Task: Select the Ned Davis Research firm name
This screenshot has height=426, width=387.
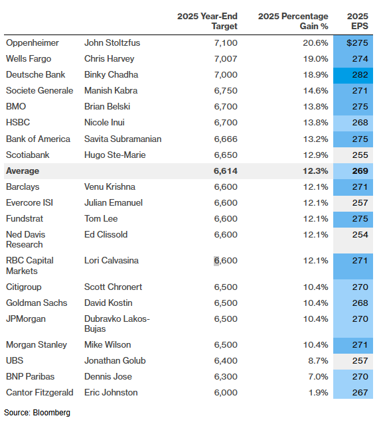Action: pos(25,240)
